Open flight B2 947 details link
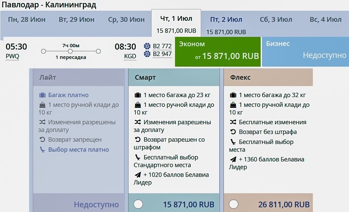The width and height of the screenshot is (349, 212). (x=162, y=54)
